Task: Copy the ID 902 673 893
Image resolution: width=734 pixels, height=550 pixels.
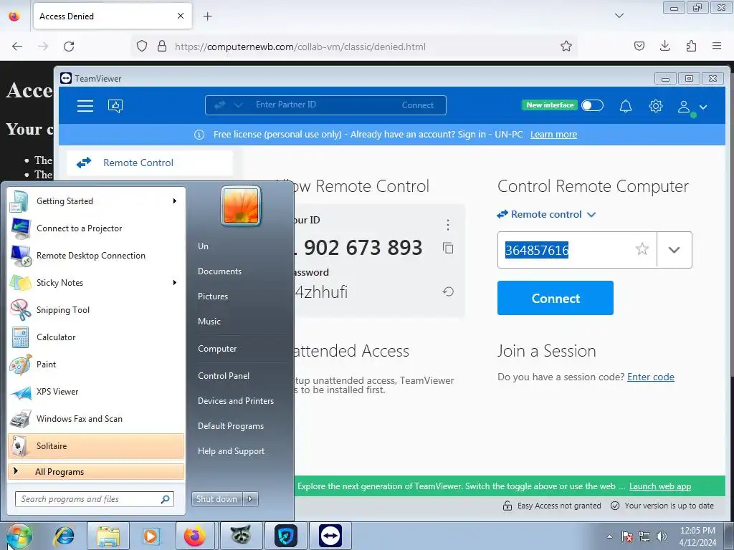Action: (448, 248)
